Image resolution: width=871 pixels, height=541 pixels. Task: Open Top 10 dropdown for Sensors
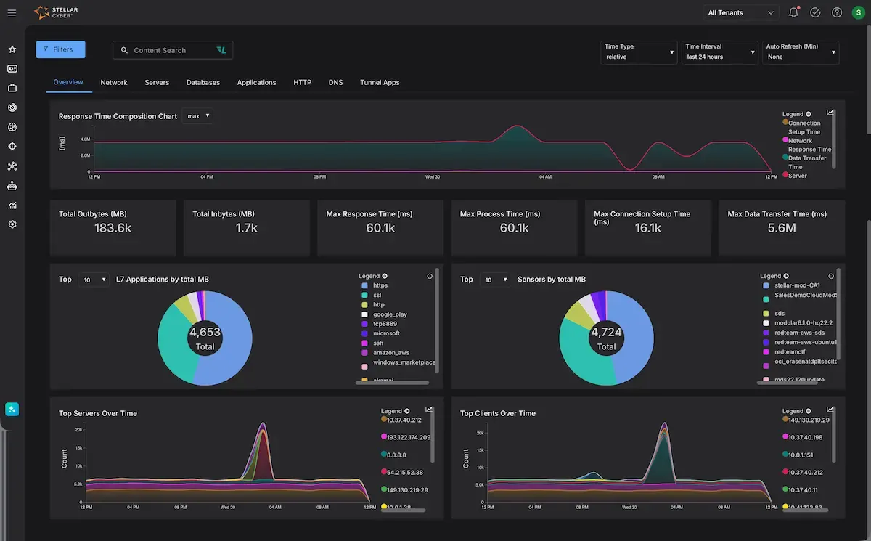click(x=496, y=280)
